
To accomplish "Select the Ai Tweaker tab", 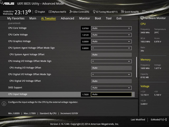I will click(x=49, y=18).
